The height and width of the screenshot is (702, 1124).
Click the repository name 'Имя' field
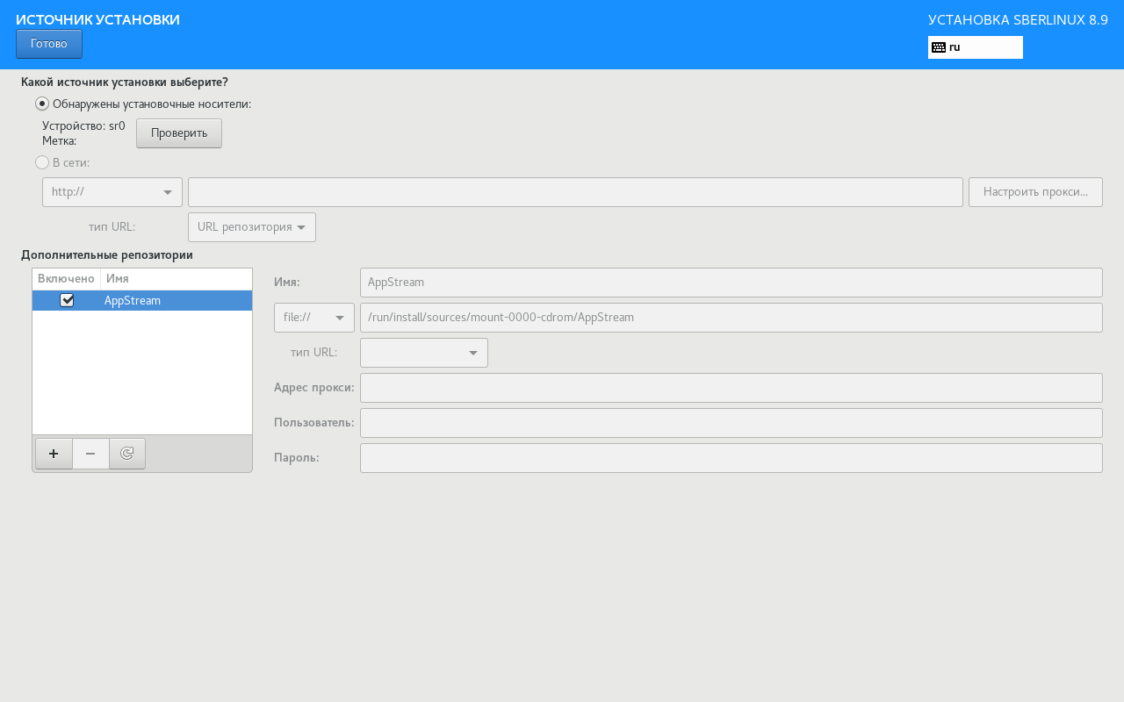coord(731,283)
